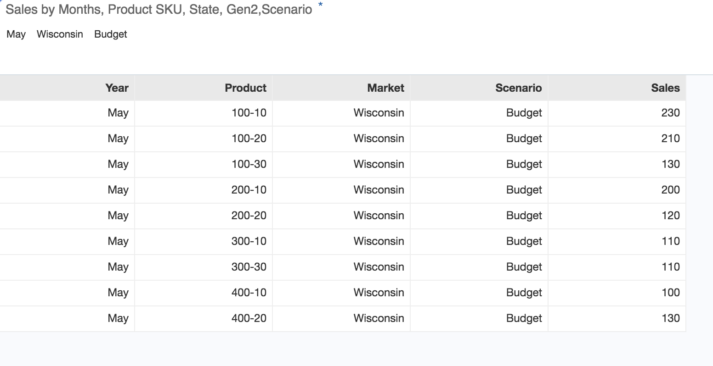
Task: Click the sales value 100
Action: pyautogui.click(x=670, y=293)
